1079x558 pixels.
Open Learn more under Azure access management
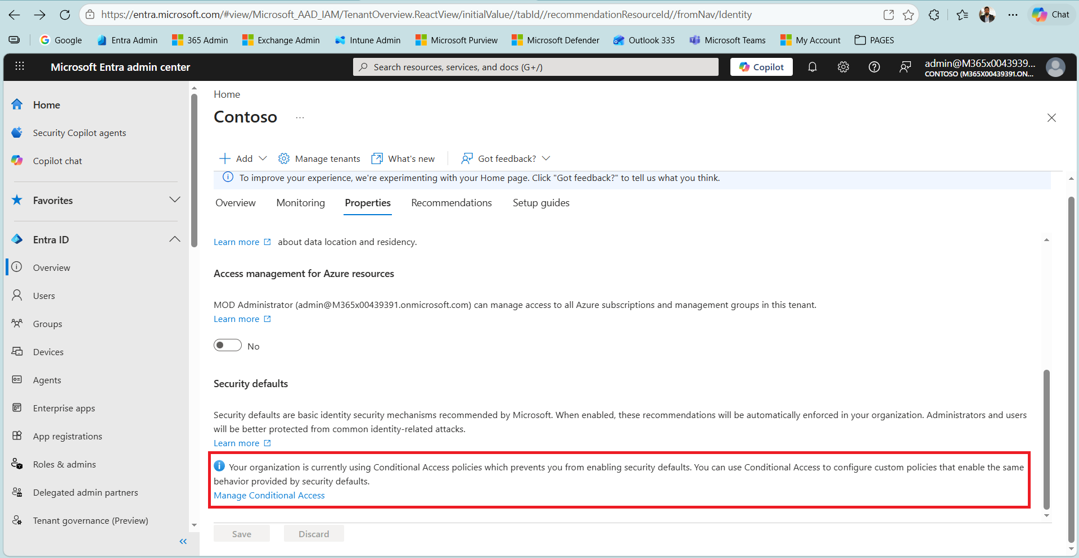tap(242, 319)
